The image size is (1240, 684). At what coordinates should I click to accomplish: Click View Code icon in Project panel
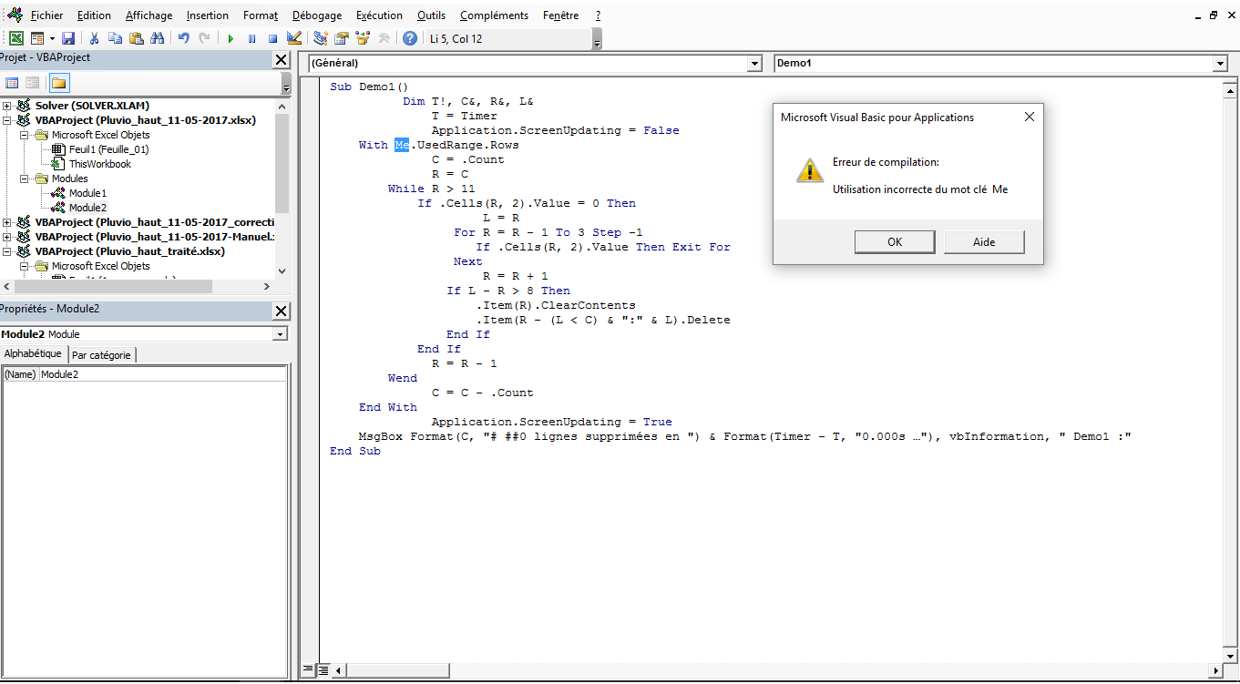(x=13, y=83)
